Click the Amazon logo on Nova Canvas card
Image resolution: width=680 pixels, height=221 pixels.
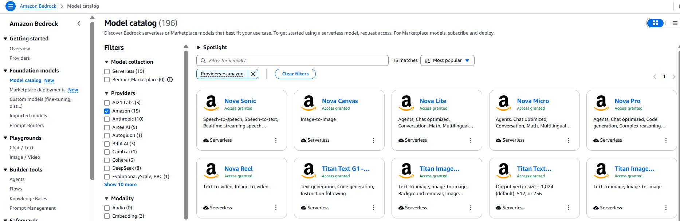tap(309, 103)
